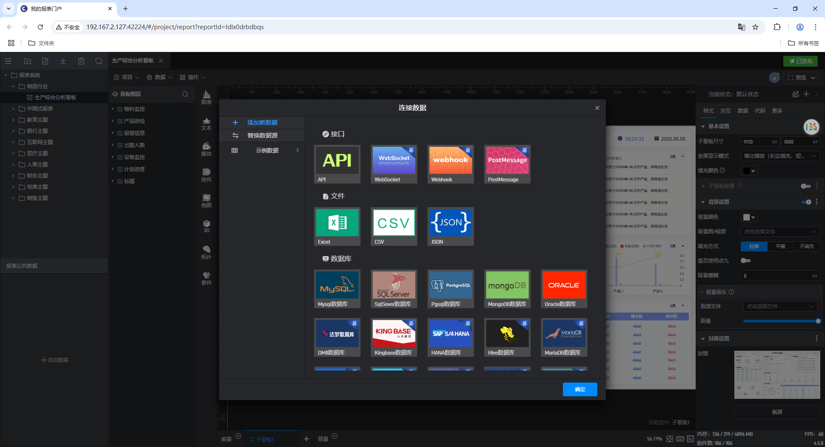Select the Hive database tile
This screenshot has height=447, width=825.
point(507,337)
